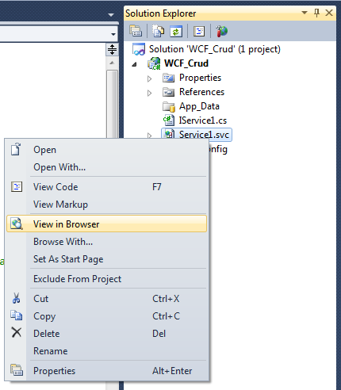Open Solution Explorer window position dropdown arrow
The image size is (341, 390).
[305, 13]
